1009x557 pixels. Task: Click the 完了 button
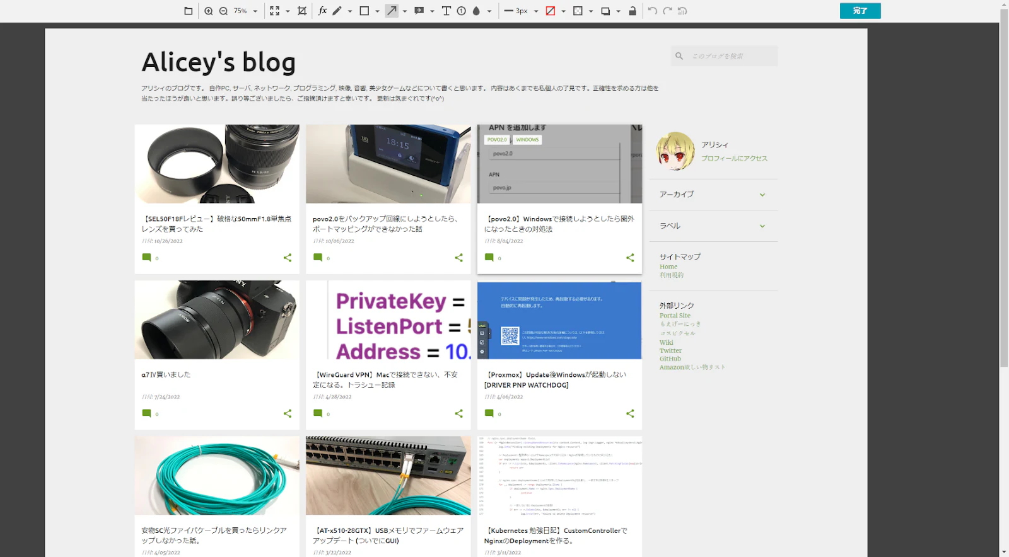point(860,11)
